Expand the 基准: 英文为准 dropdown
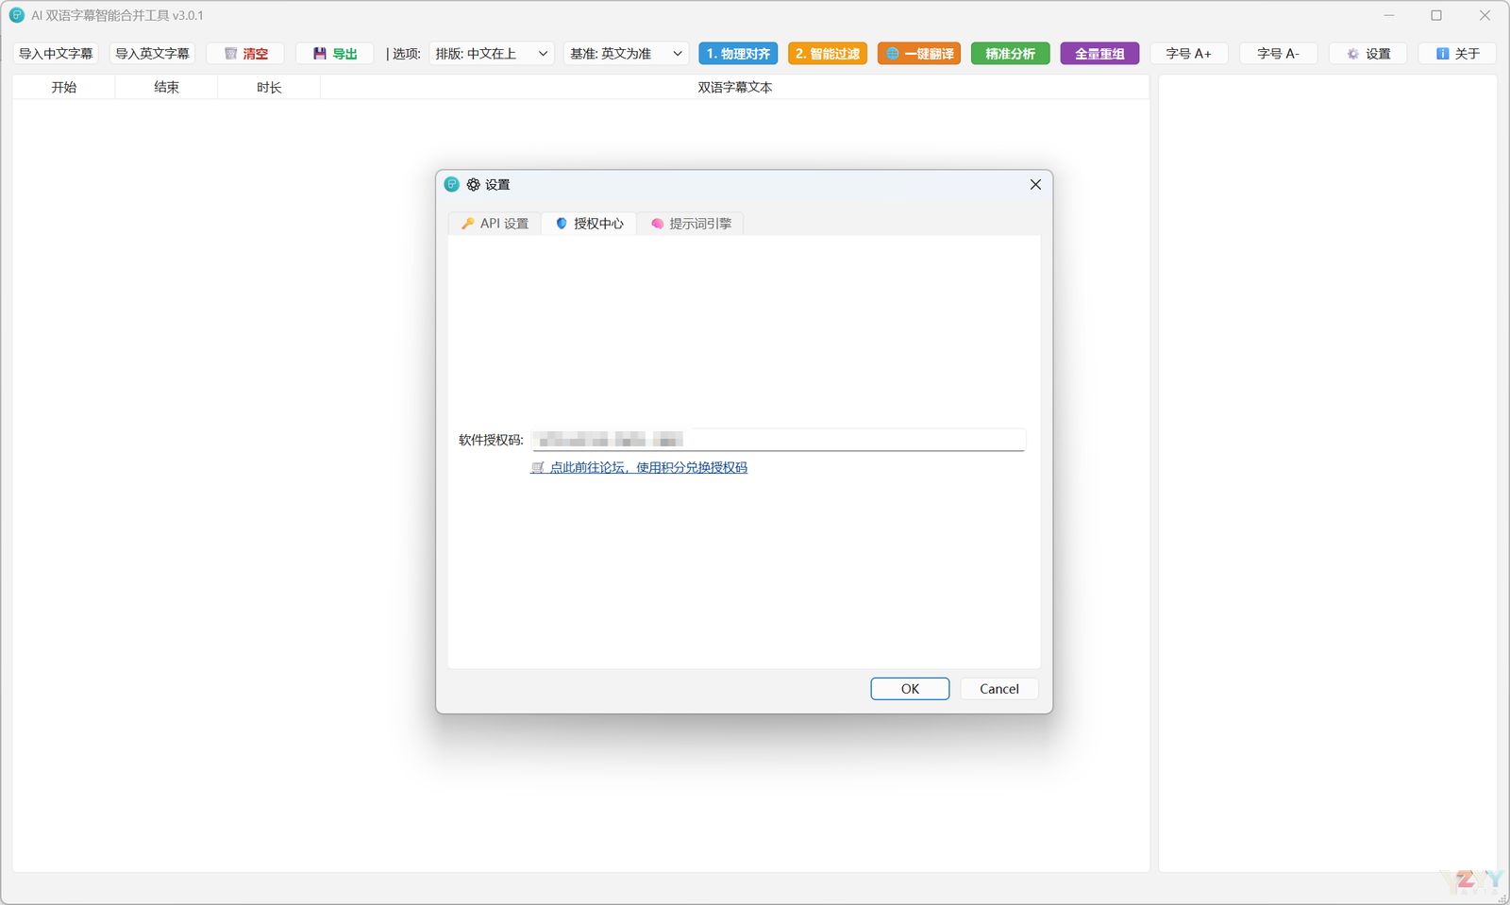1510x905 pixels. tap(625, 54)
